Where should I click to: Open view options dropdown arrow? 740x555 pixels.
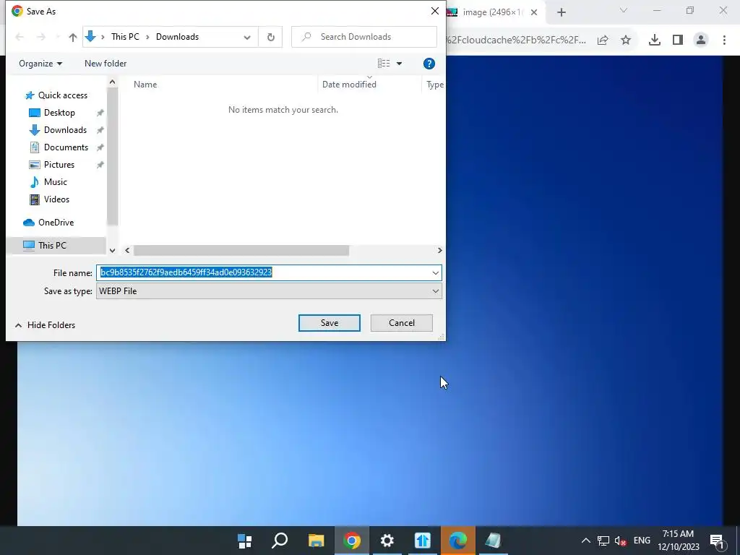399,64
